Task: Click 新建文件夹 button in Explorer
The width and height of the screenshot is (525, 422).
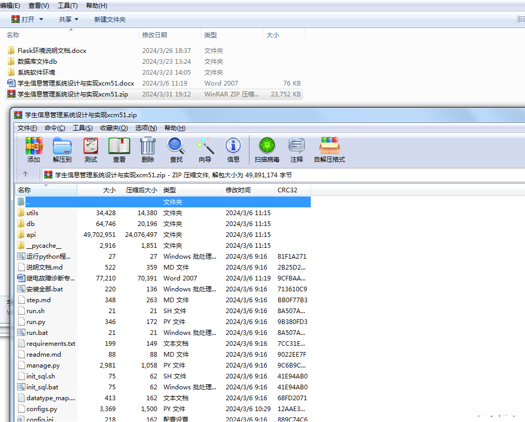Action: (110, 19)
